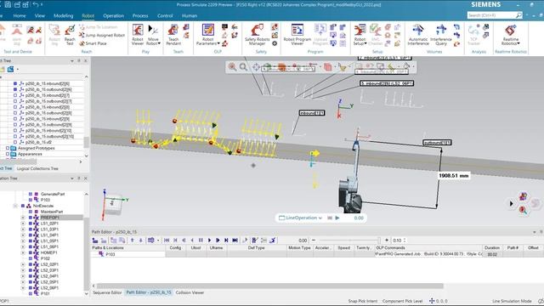Open the Home ribbon tab
544x306 pixels.
point(20,15)
